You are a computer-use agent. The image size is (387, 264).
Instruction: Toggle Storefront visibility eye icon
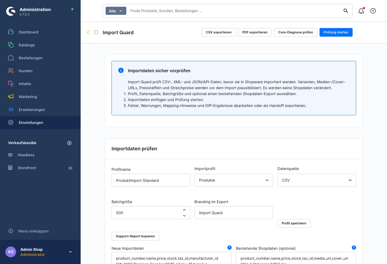pos(70,168)
